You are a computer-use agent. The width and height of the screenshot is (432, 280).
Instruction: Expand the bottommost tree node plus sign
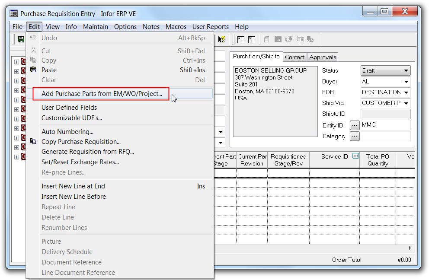[16, 157]
